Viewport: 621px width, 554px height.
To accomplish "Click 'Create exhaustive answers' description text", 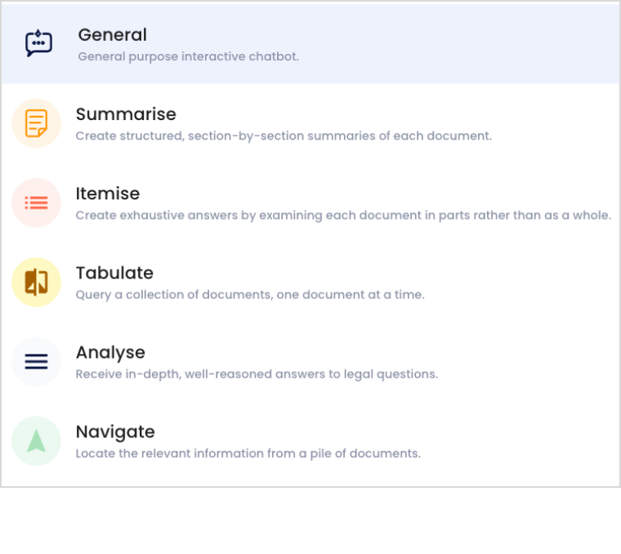I will tap(343, 216).
